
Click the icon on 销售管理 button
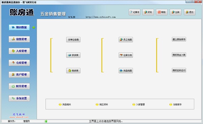coord(13,39)
